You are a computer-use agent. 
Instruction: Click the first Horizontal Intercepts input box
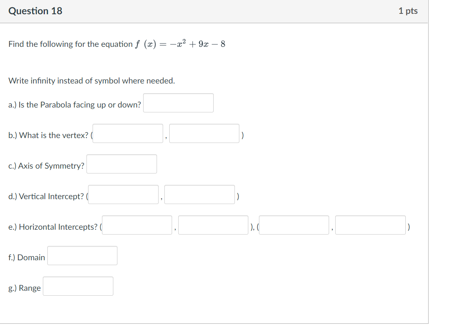coord(137,225)
